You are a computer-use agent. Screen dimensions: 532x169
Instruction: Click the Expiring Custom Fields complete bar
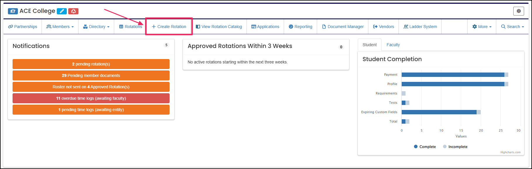click(x=439, y=112)
